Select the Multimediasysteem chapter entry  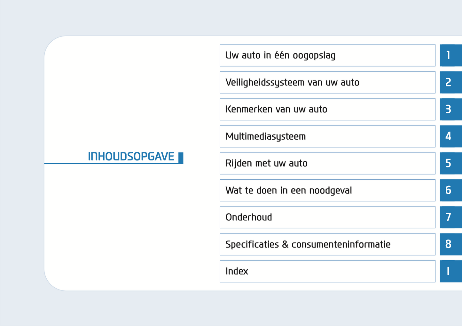(327, 136)
